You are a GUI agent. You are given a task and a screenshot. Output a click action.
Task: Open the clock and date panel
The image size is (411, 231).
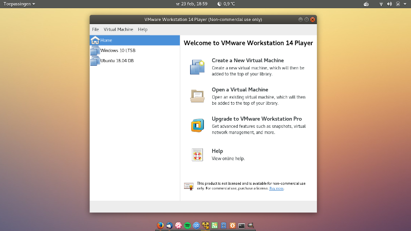click(x=192, y=4)
